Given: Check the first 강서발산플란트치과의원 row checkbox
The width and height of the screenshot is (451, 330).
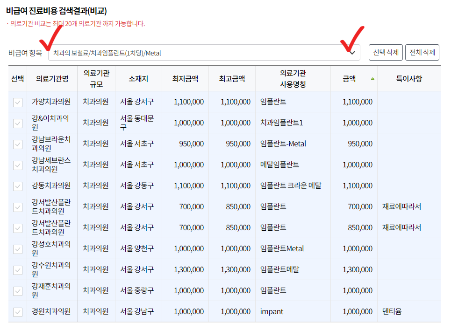Looking at the screenshot, I should [17, 206].
